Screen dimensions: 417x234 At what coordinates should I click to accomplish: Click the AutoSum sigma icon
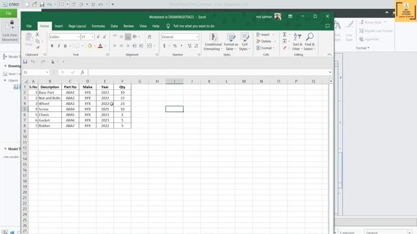(285, 34)
